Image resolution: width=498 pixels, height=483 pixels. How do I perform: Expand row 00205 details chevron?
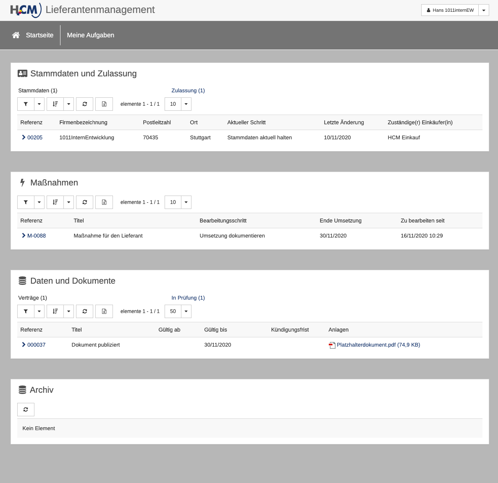[24, 137]
